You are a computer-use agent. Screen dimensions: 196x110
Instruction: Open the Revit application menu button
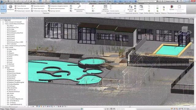[2, 2]
